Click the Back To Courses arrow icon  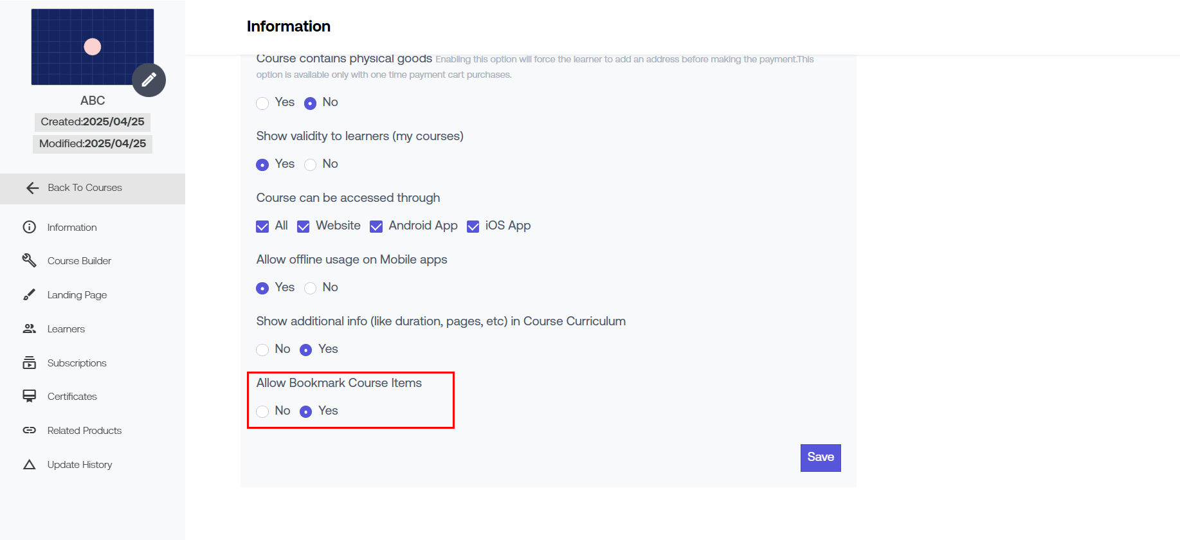pos(33,188)
